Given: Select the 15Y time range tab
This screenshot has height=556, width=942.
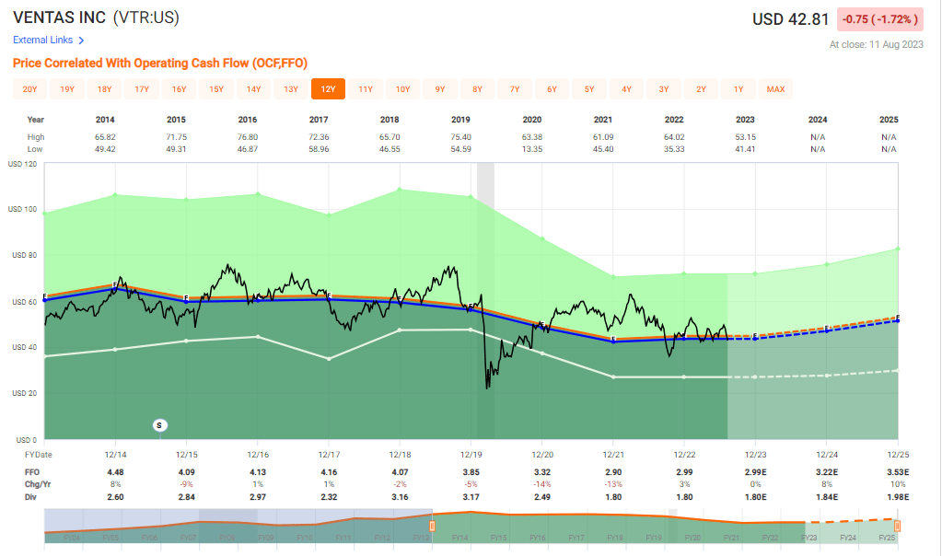Looking at the screenshot, I should 216,89.
